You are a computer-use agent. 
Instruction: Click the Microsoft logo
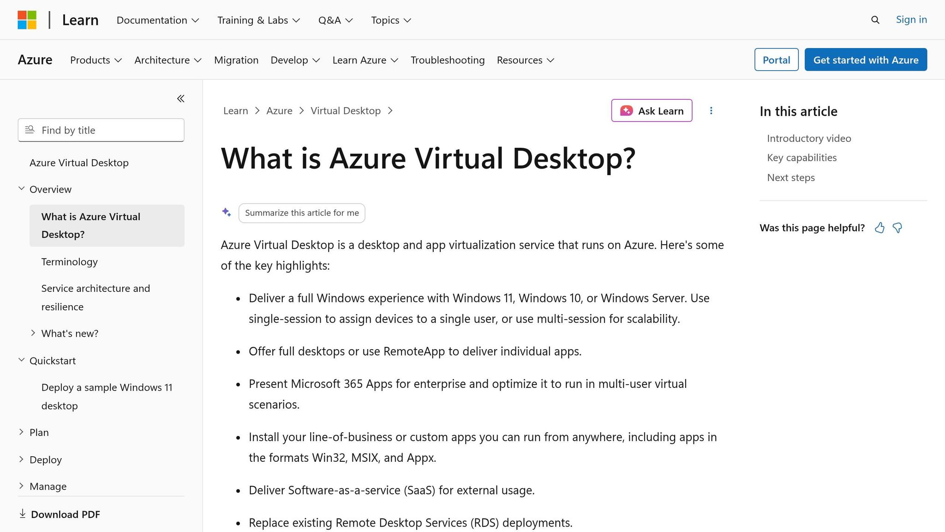pyautogui.click(x=27, y=20)
